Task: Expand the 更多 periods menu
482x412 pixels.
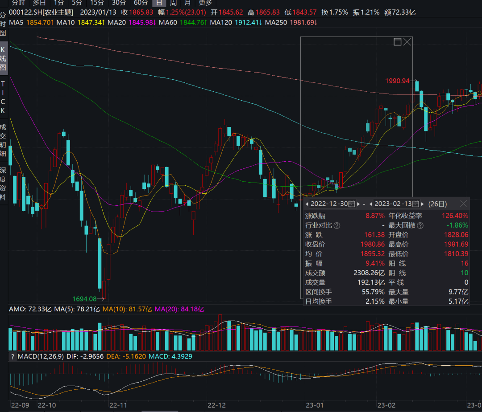Action: [205, 3]
